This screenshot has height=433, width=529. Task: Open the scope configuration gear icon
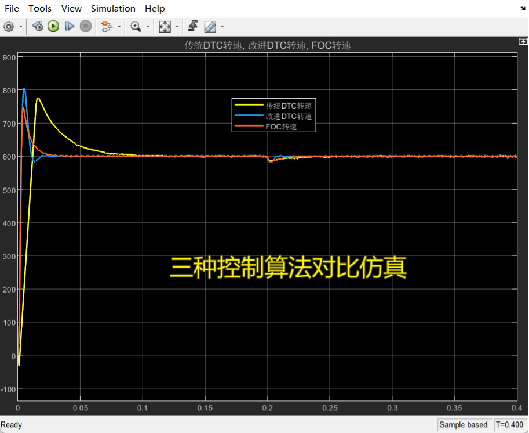pos(9,26)
